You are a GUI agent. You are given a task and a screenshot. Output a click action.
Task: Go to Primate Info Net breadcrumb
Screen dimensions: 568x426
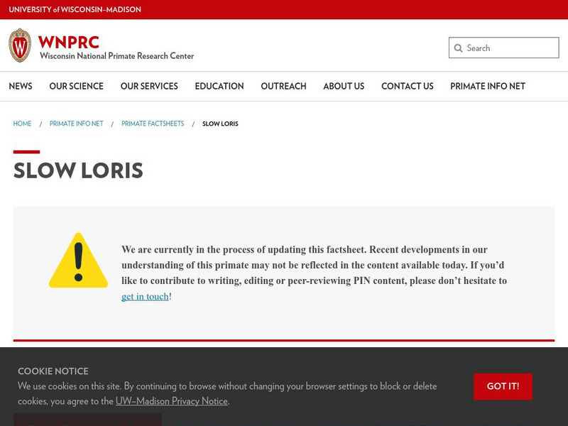(x=77, y=124)
